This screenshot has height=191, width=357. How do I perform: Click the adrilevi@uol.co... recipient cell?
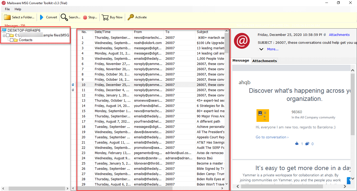coord(180,153)
